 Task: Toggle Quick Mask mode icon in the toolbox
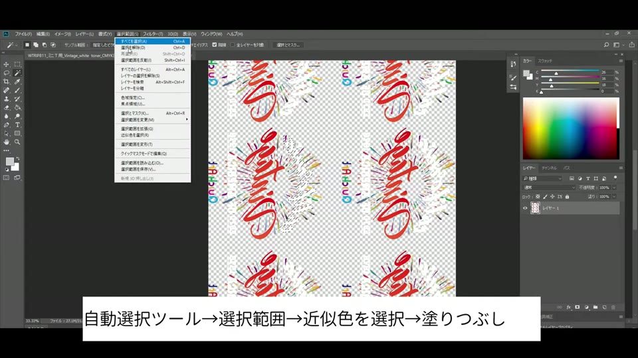6,178
